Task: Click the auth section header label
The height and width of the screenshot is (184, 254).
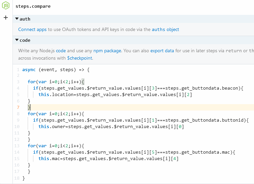Action: 25,19
